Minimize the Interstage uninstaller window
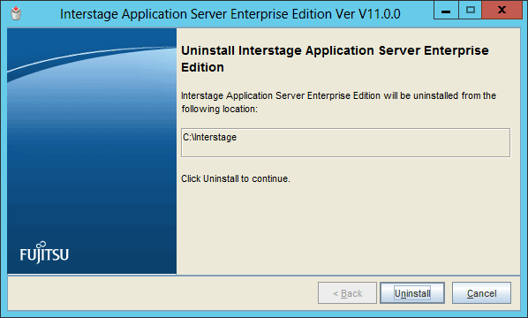The height and width of the screenshot is (318, 528). [x=446, y=10]
